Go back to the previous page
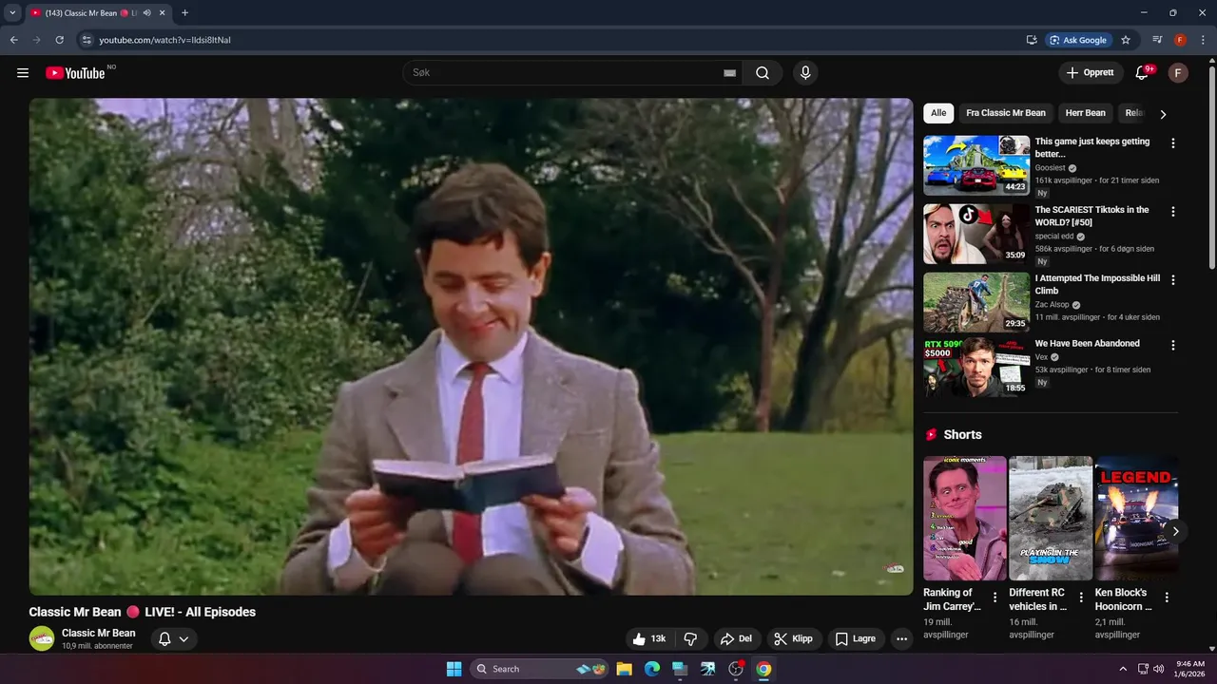 click(14, 40)
